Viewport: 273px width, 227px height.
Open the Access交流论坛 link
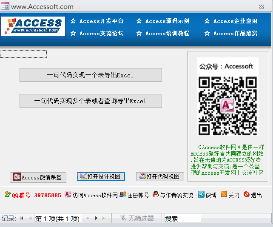(101, 33)
